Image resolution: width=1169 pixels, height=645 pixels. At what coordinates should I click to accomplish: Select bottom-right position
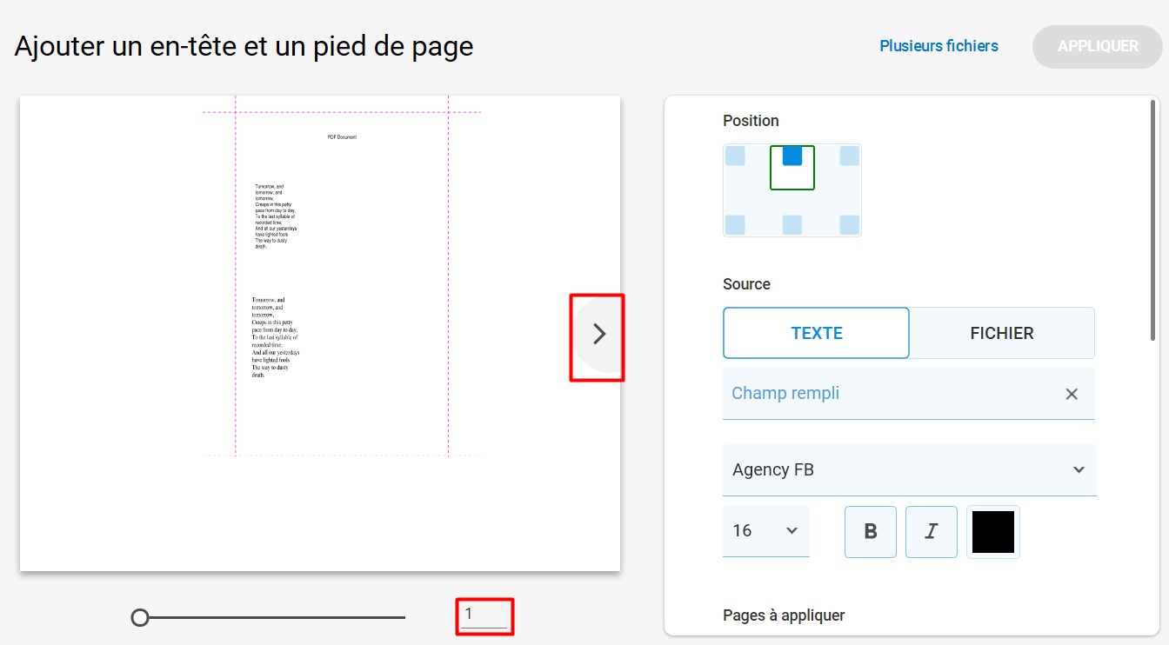coord(850,224)
